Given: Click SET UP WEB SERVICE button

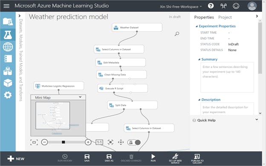Looking at the screenshot, I should click(175, 159).
